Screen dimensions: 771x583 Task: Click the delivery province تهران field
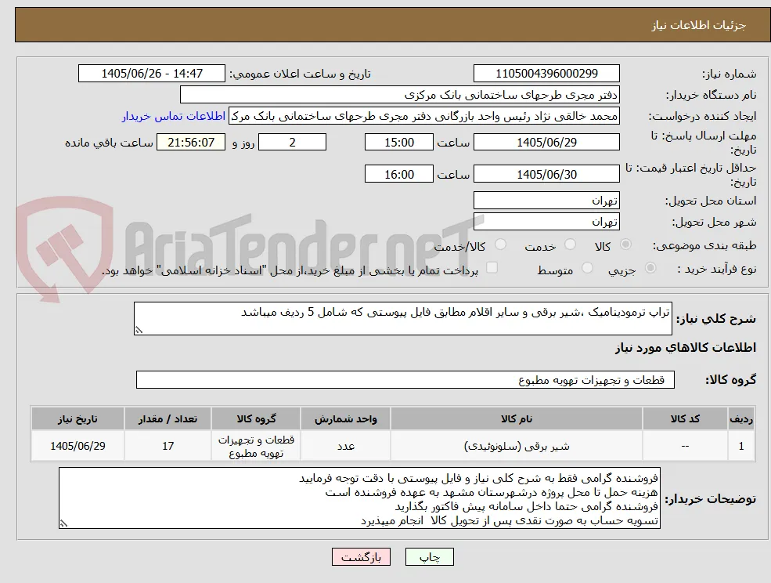click(546, 201)
